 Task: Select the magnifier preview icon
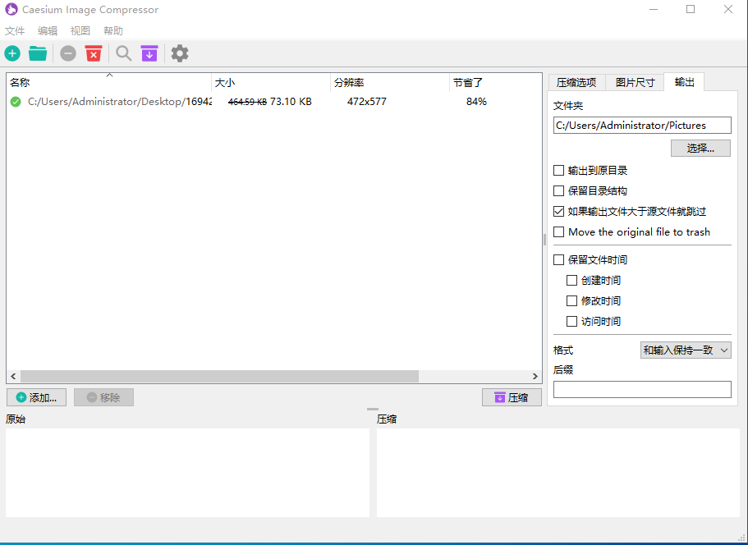pyautogui.click(x=123, y=53)
